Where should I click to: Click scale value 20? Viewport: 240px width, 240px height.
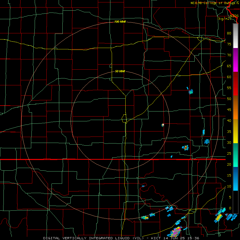pyautogui.click(x=229, y=165)
